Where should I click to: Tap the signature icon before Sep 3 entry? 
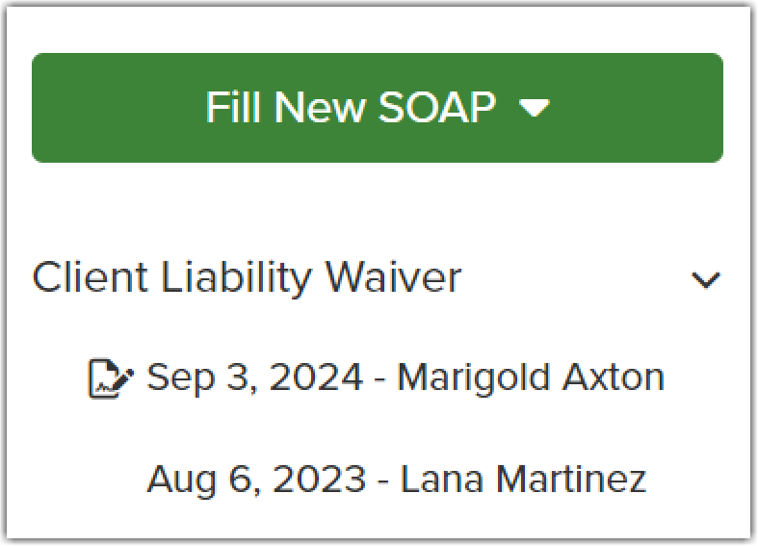[x=111, y=378]
